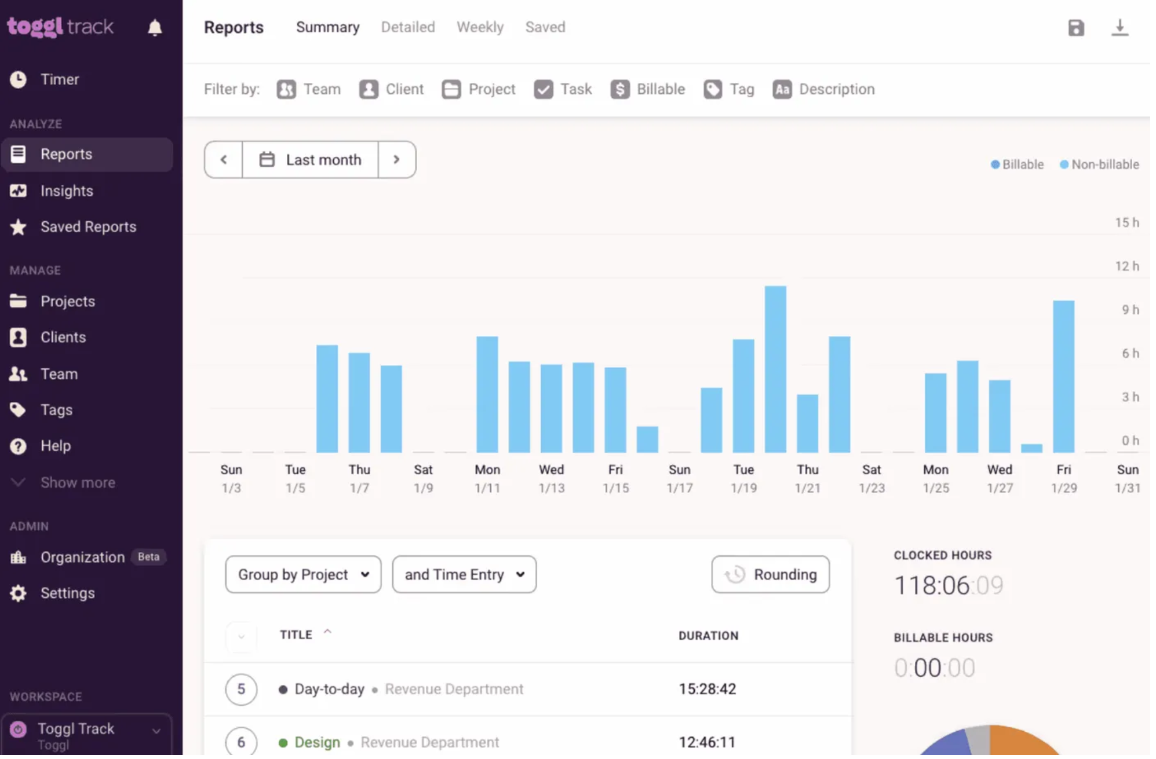1156x759 pixels.
Task: Filter by Team label
Action: coord(322,89)
